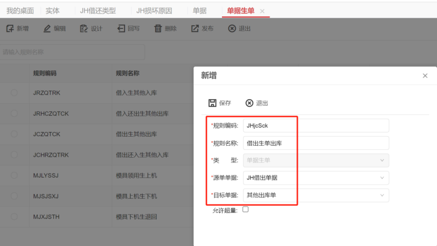Click the dialog 退出 circle-x icon
The image size is (437, 246).
(249, 103)
